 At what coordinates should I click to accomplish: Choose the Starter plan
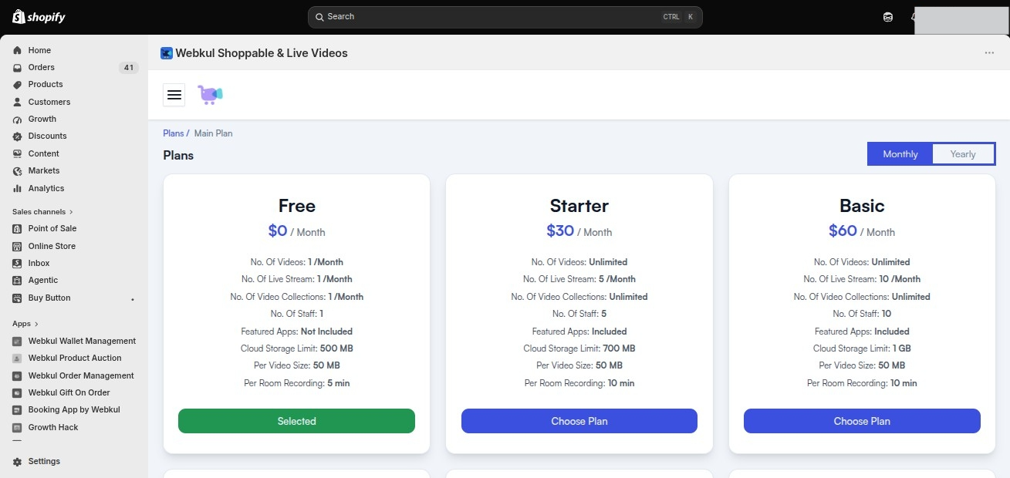click(x=579, y=421)
